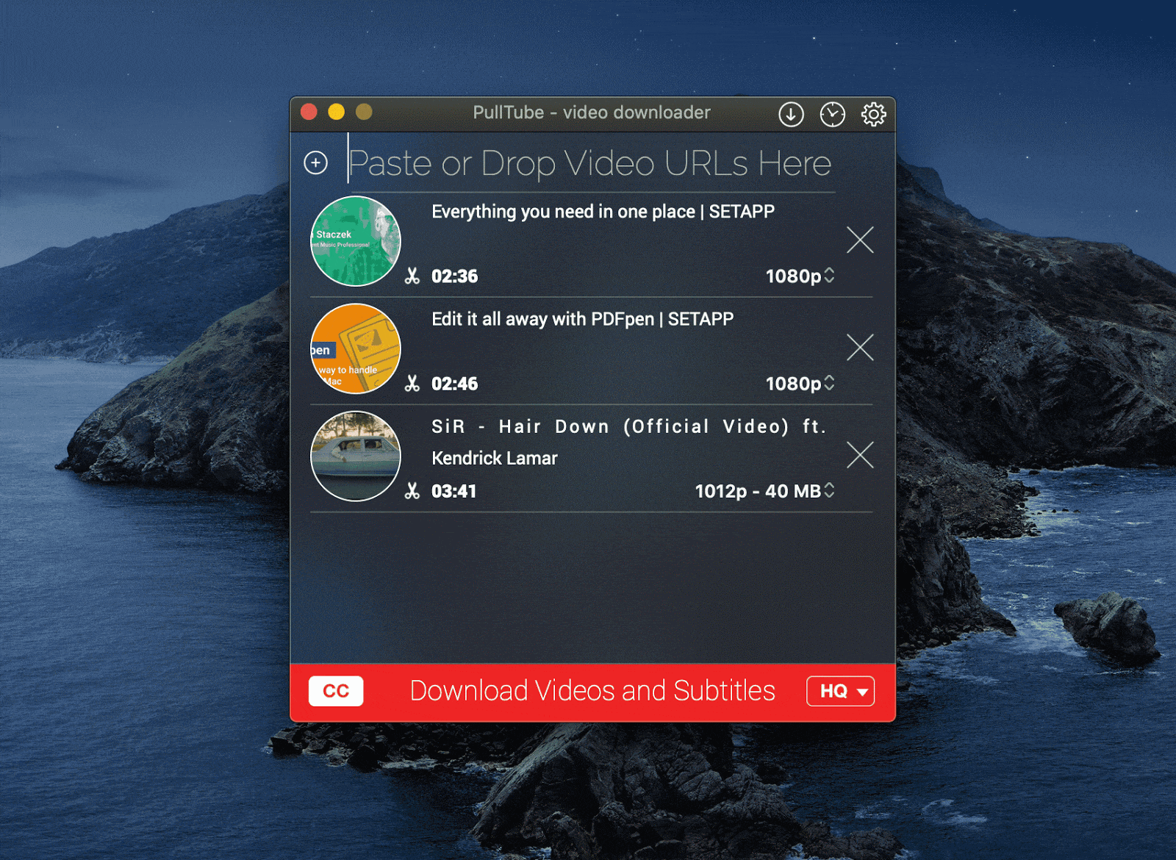Click the 02:46 duration
This screenshot has width=1176, height=860.
pyautogui.click(x=454, y=384)
